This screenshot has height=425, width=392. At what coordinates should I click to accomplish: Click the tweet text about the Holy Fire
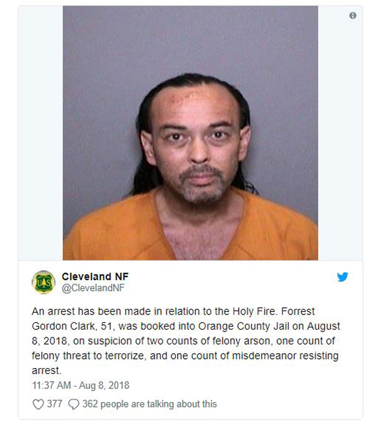pyautogui.click(x=186, y=341)
